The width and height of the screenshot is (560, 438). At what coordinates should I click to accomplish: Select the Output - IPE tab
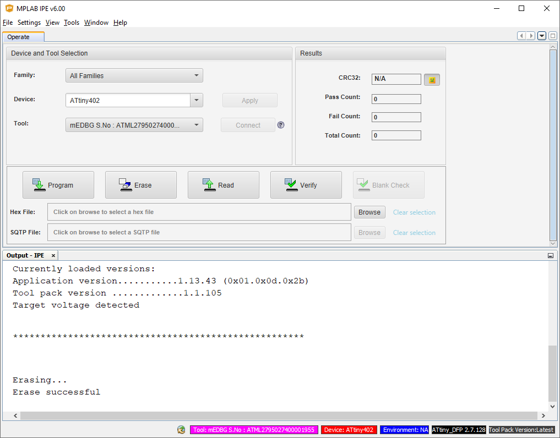tap(25, 255)
